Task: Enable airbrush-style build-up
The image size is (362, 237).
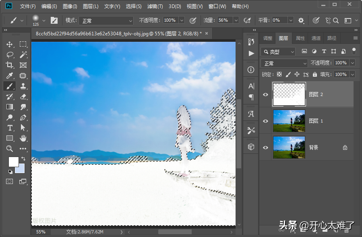Action: pos(247,20)
